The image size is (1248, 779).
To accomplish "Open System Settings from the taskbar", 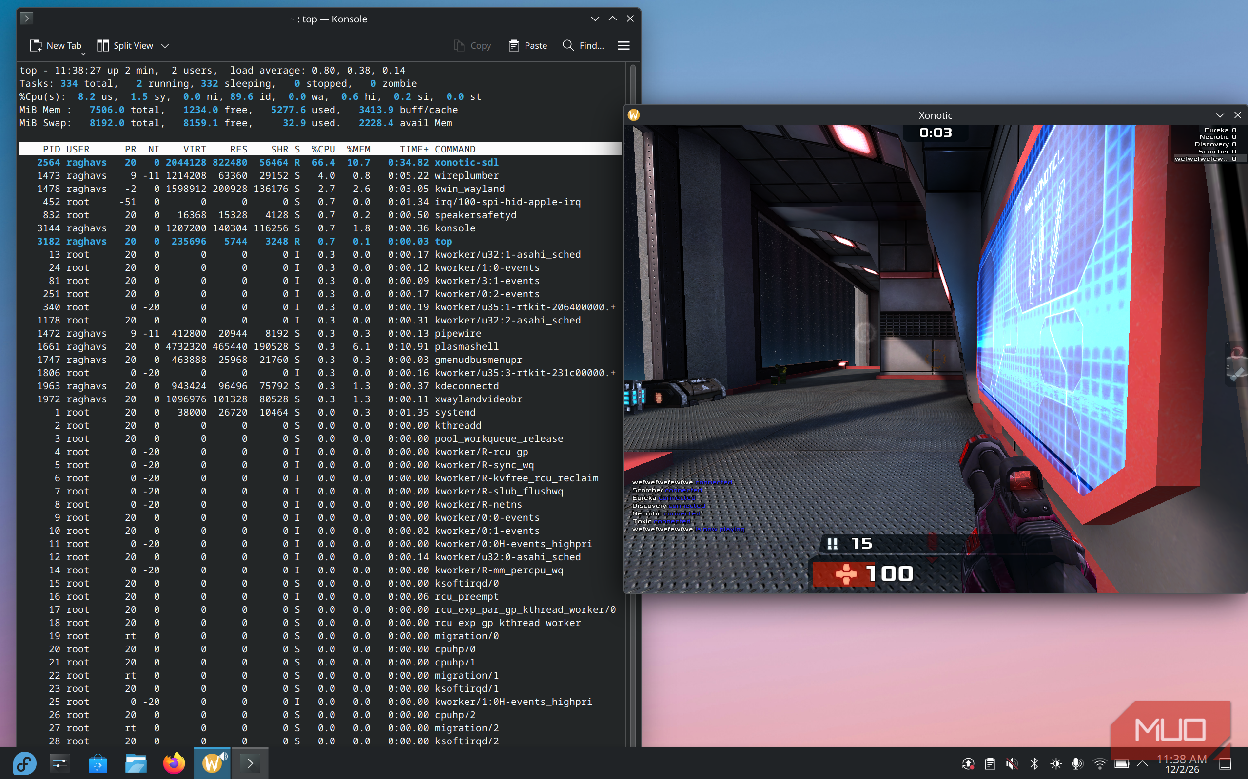I will coord(60,763).
